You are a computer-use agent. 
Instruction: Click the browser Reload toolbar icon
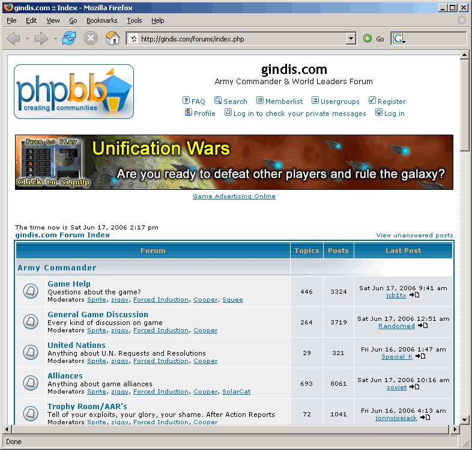pyautogui.click(x=70, y=38)
